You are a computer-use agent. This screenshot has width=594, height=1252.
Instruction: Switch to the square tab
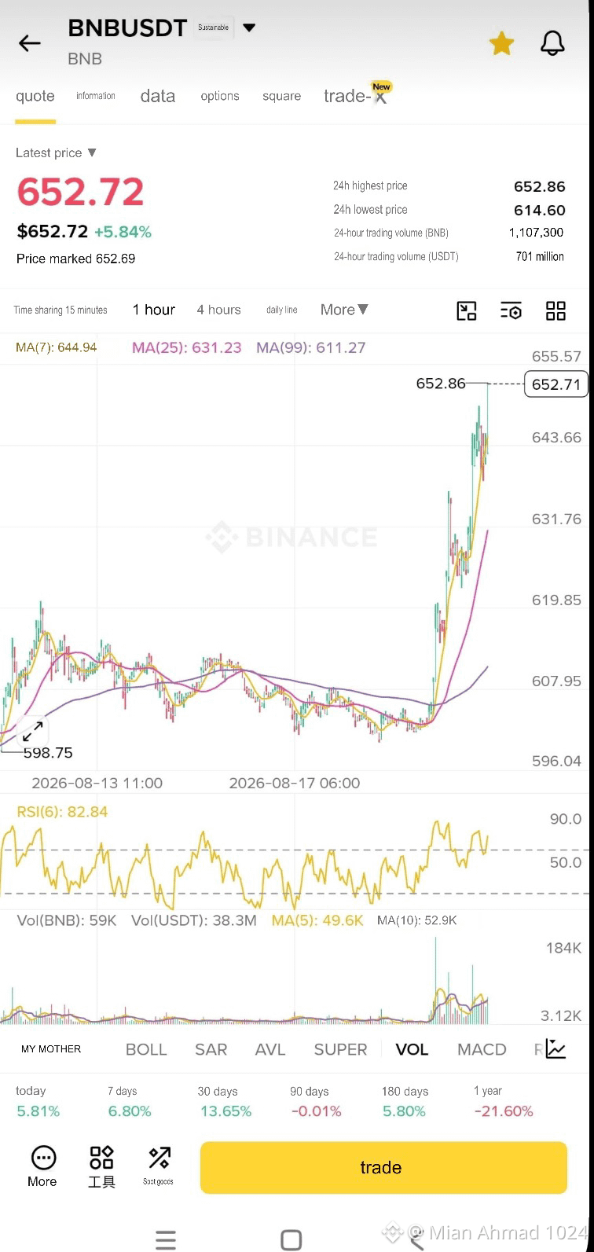pos(282,96)
